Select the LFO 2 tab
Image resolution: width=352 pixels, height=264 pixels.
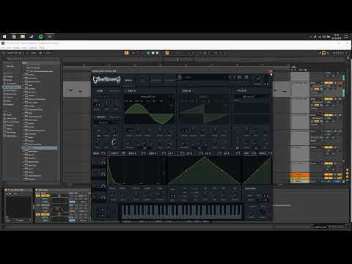pyautogui.click(x=189, y=153)
